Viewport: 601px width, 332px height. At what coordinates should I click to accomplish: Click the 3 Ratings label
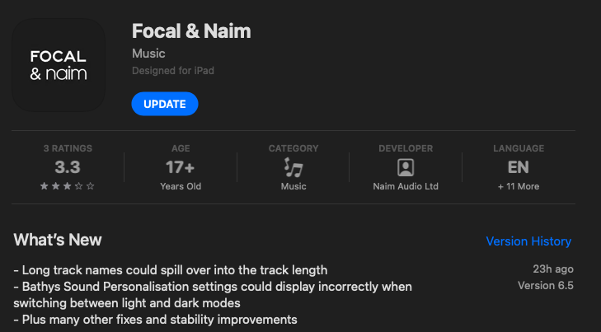(68, 148)
